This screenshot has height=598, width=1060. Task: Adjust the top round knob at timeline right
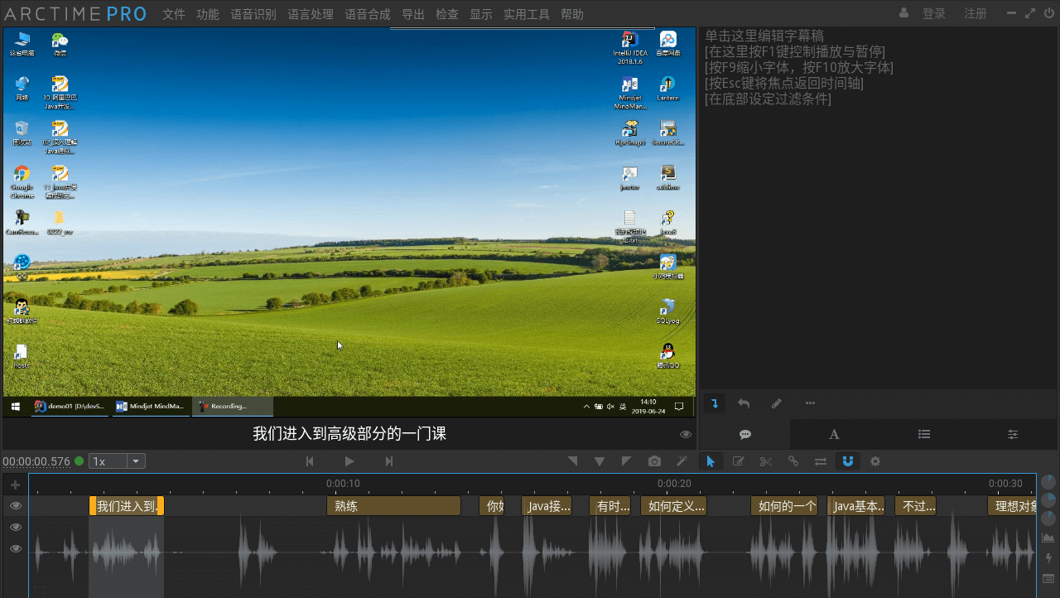click(1048, 481)
